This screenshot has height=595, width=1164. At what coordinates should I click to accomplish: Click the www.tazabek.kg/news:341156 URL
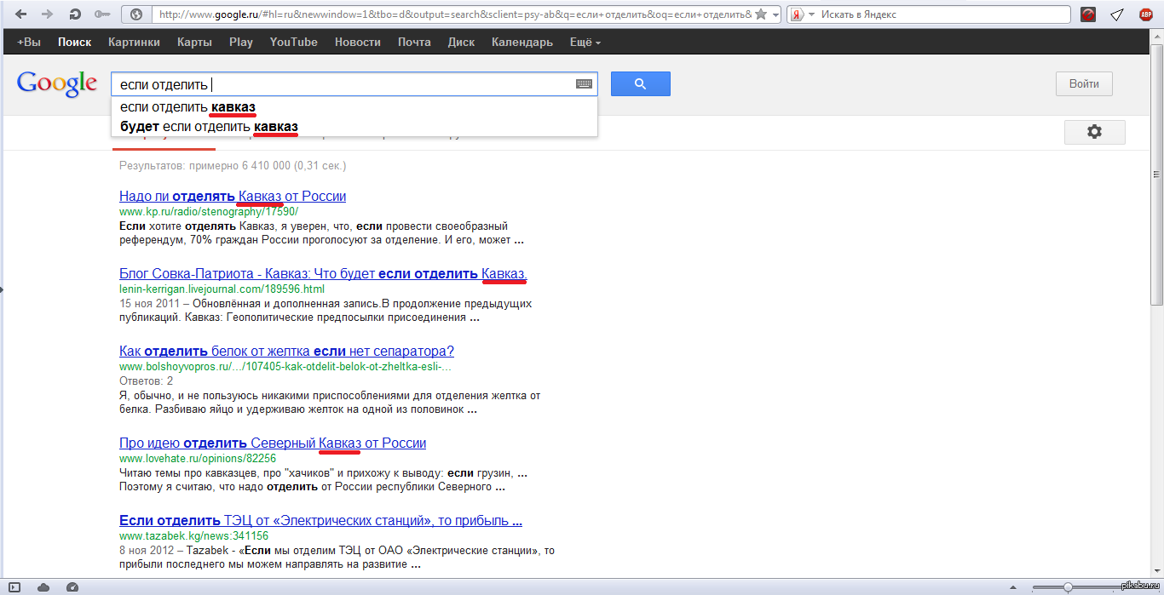pos(194,536)
